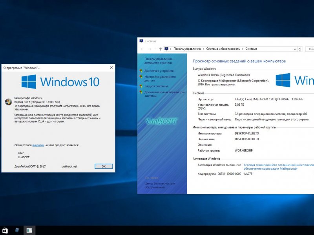
Task: Select 'WORKGROUP' workgroup value
Action: pos(244,150)
